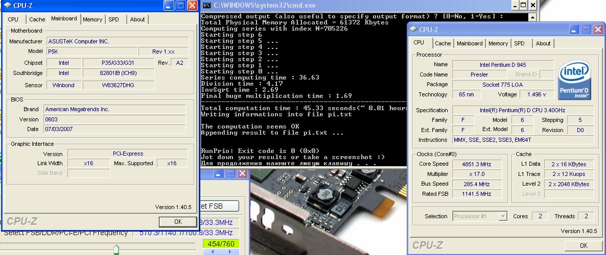Image resolution: width=606 pixels, height=255 pixels.
Task: Click the Presler code name field
Action: (x=479, y=74)
